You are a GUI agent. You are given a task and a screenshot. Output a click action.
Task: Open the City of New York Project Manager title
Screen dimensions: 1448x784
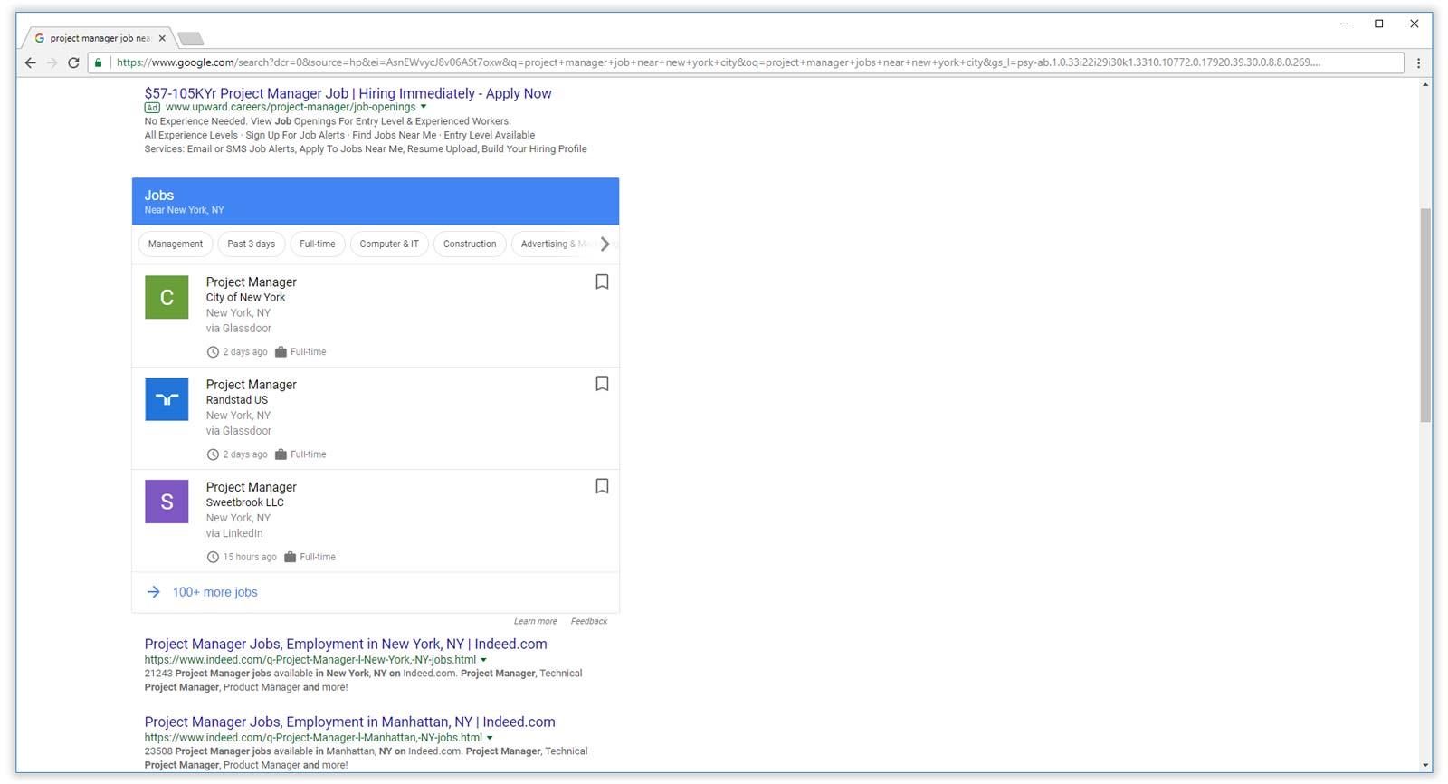(x=251, y=282)
